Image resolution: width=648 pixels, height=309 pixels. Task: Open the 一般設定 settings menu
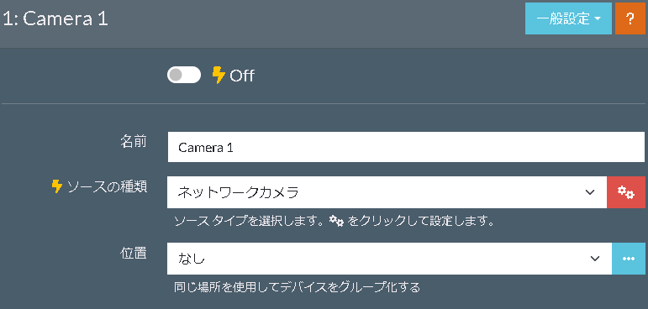pyautogui.click(x=568, y=18)
